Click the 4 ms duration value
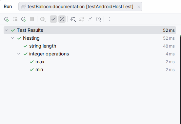Image resolution: width=181 pixels, height=124 pixels. click(x=170, y=54)
